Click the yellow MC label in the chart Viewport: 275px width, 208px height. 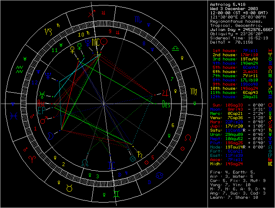click(x=96, y=42)
